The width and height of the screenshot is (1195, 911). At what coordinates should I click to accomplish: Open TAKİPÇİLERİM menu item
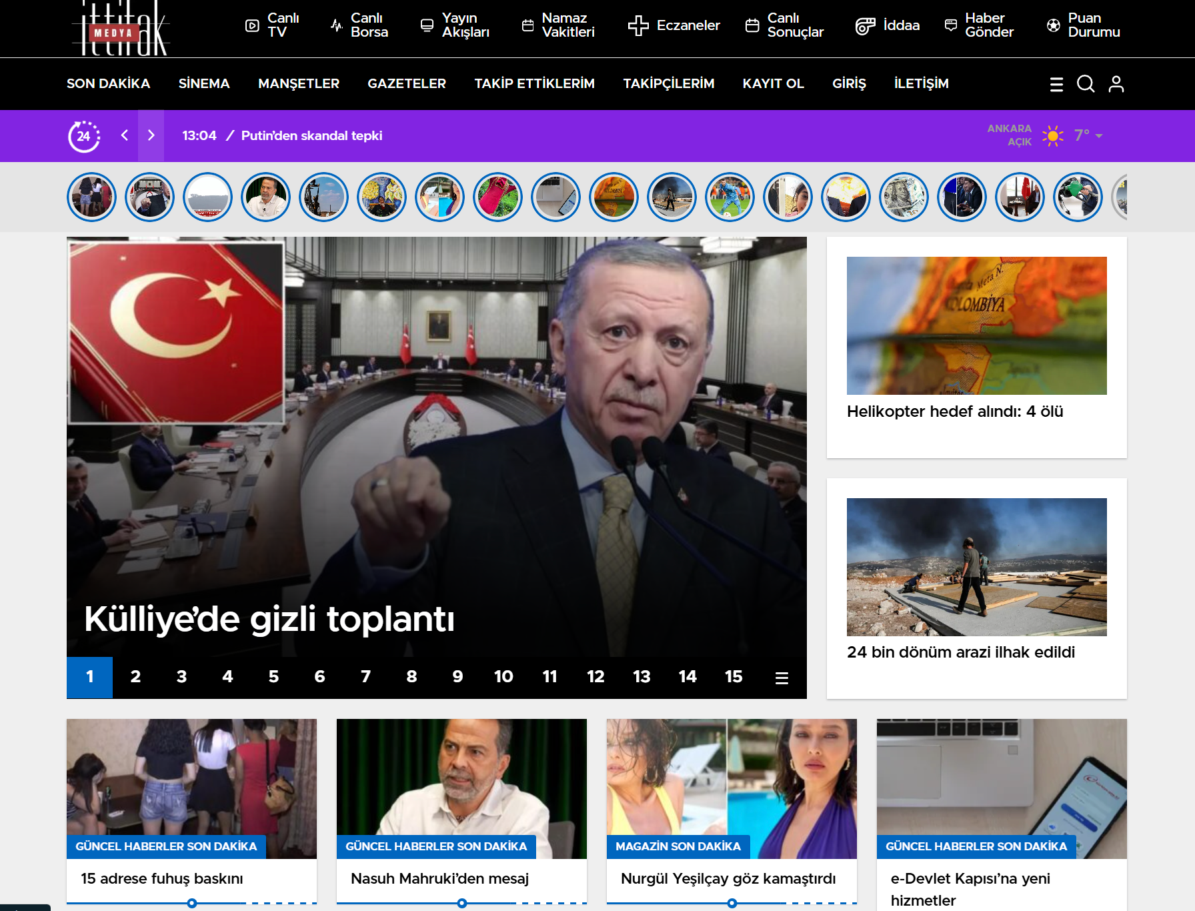[669, 83]
